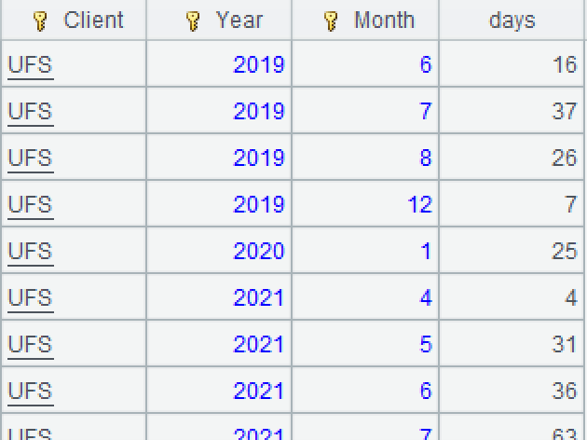Select the days cell with value 25
This screenshot has height=440, width=587.
click(564, 251)
